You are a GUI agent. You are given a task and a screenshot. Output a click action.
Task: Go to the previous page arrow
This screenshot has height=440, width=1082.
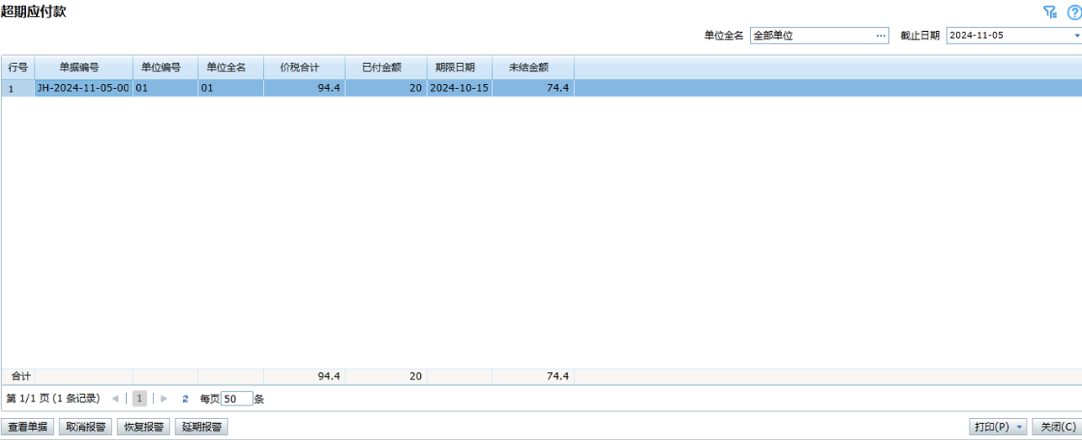coord(115,399)
